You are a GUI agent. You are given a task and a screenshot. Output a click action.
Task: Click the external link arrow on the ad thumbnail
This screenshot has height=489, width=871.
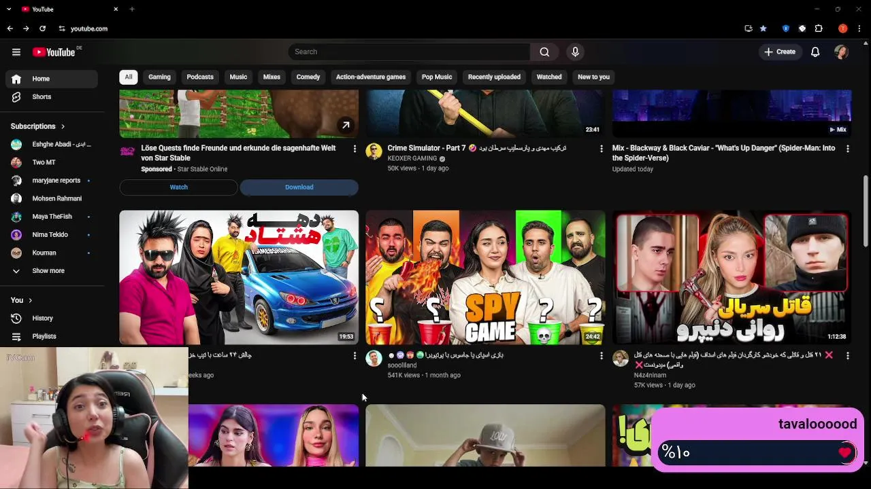(x=346, y=125)
